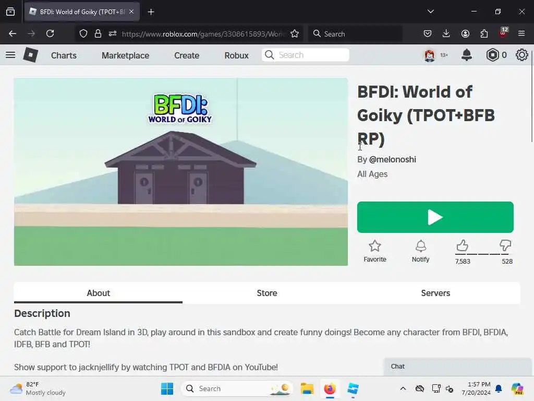The height and width of the screenshot is (401, 534).
Task: Open the Roblox avatar profile
Action: (x=430, y=55)
